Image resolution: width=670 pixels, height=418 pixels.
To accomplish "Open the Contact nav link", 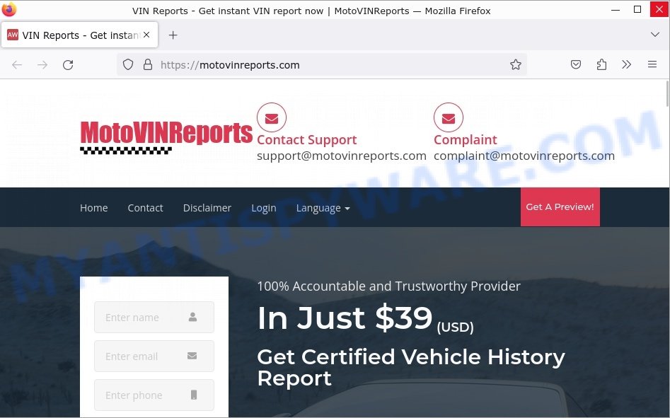I will pyautogui.click(x=145, y=208).
